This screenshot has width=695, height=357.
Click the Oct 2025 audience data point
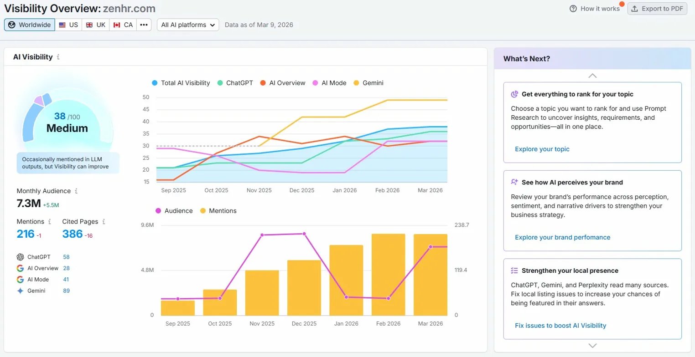coord(220,298)
